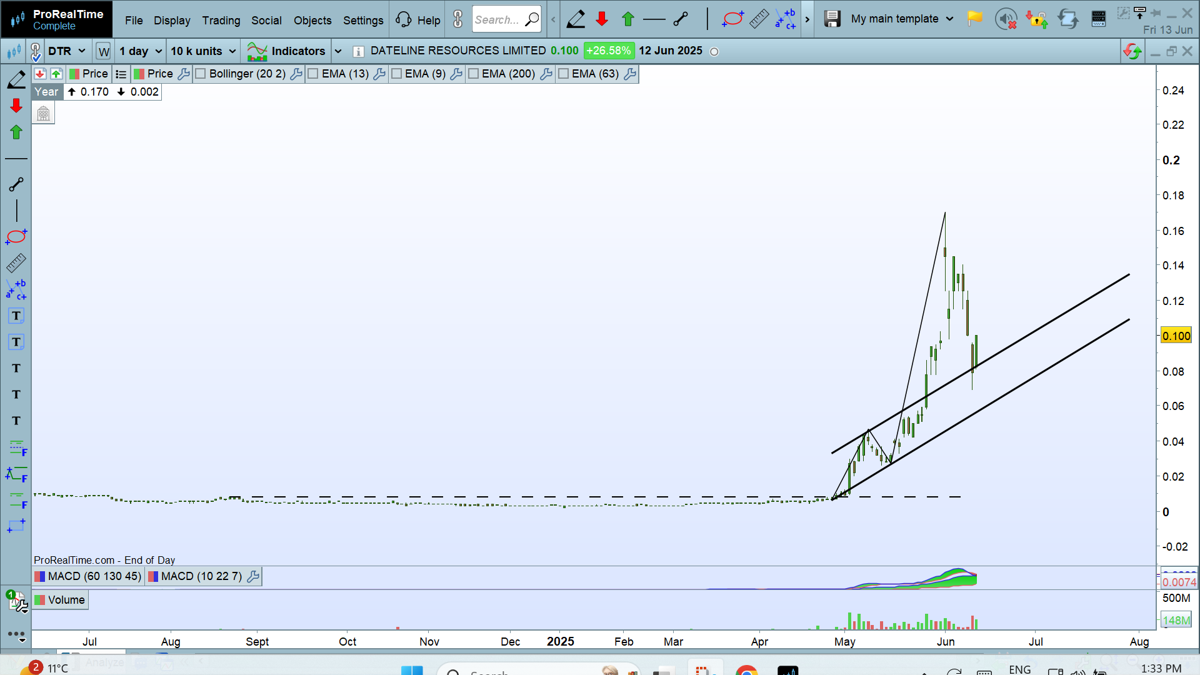Click Indicators button

tap(286, 51)
